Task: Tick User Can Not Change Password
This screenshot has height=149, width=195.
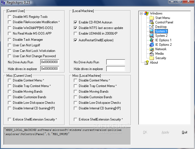Action: click(x=9, y=56)
